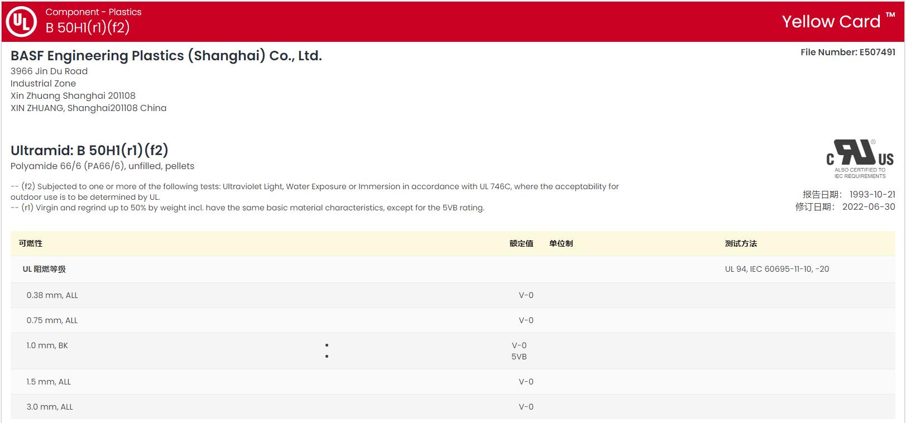Click V-0 rating in the 1.5 mm row
Screen dimensions: 906x423
point(526,382)
